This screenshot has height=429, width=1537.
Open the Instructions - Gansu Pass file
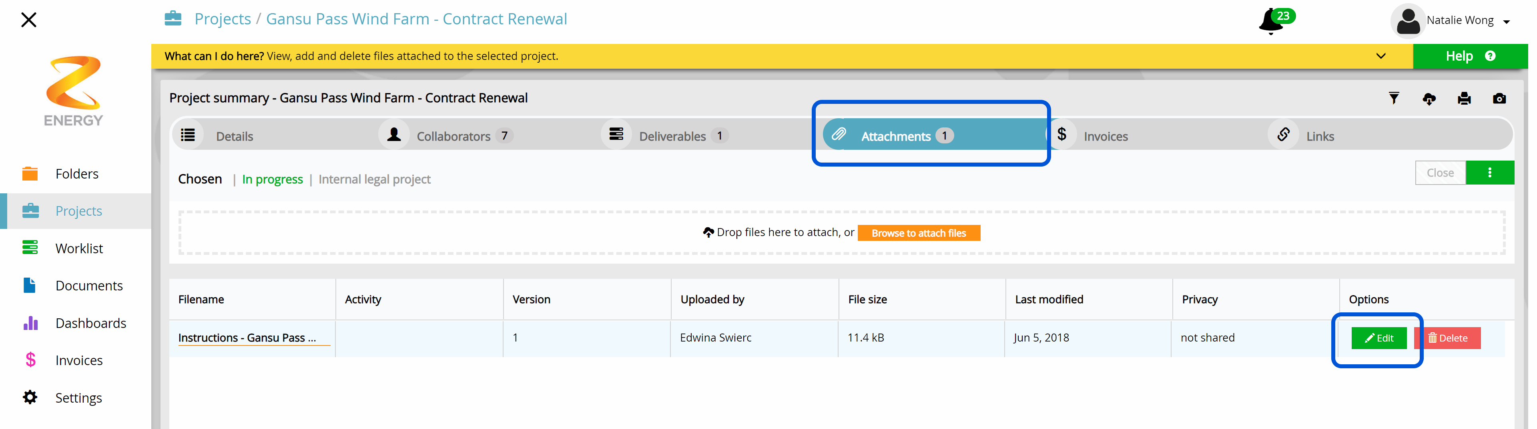pyautogui.click(x=247, y=337)
